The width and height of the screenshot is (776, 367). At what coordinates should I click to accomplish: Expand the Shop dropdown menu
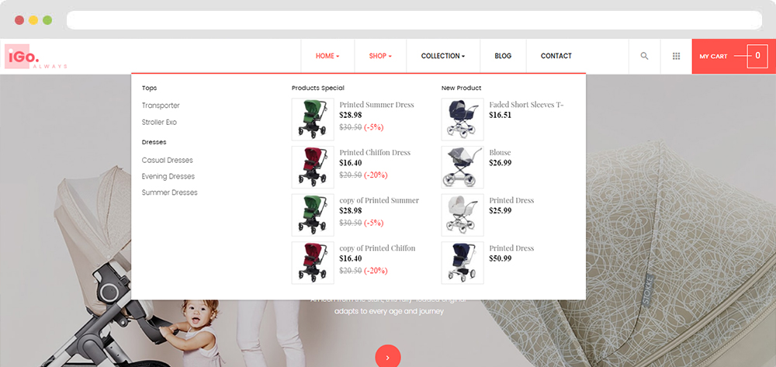[380, 56]
